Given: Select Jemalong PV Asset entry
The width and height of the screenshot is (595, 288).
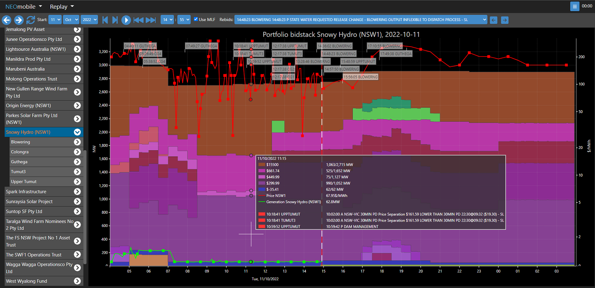Looking at the screenshot, I should pyautogui.click(x=44, y=30).
